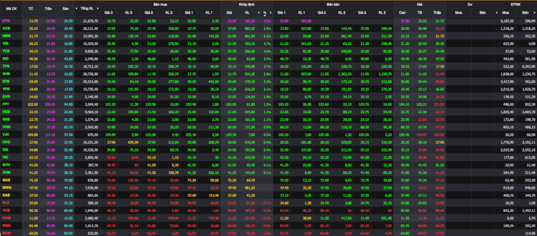The width and height of the screenshot is (537, 236).
Task: Click the left arrow beside Tổng KL header
Action: pyautogui.click(x=77, y=8)
